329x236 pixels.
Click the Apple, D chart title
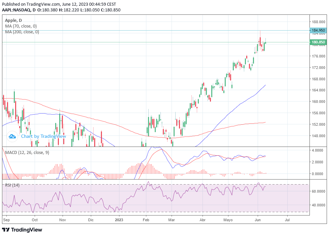pyautogui.click(x=13, y=21)
